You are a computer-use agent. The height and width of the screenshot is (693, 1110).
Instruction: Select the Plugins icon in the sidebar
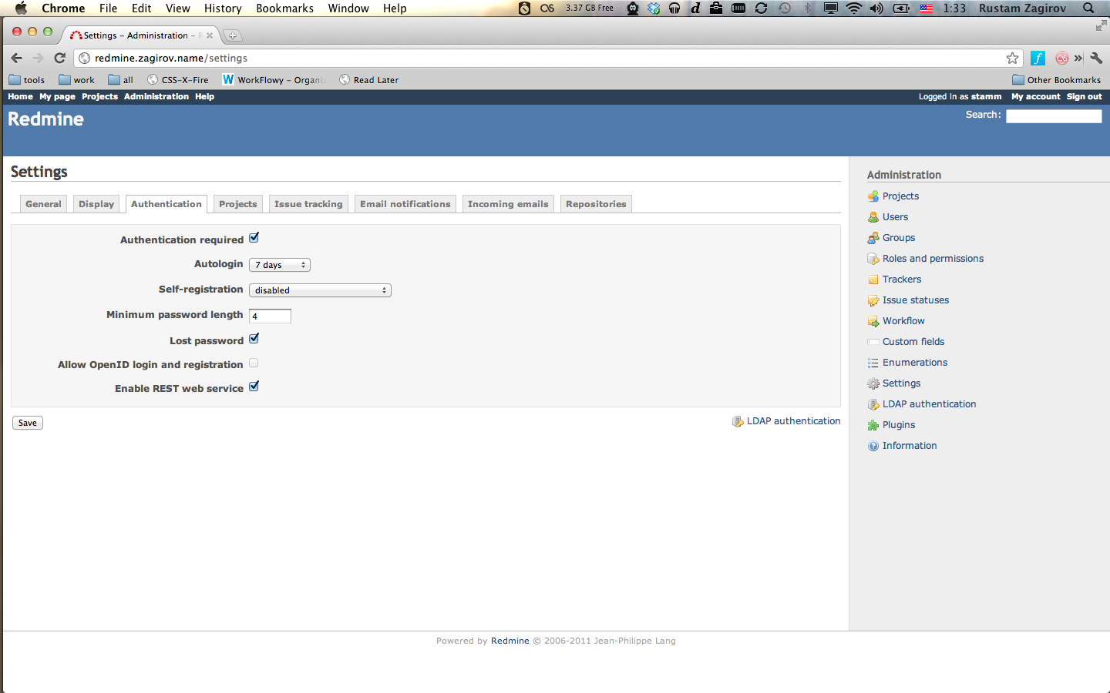click(x=873, y=424)
